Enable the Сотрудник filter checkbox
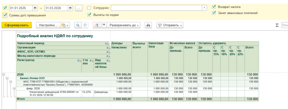Image resolution: width=288 pixels, height=109 pixels. [x=89, y=8]
